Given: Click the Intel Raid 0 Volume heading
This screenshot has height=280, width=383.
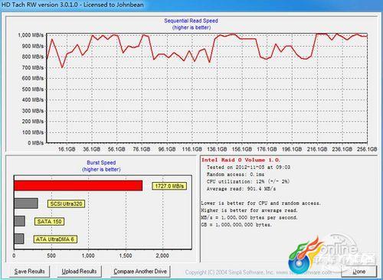Looking at the screenshot, I should pos(241,160).
